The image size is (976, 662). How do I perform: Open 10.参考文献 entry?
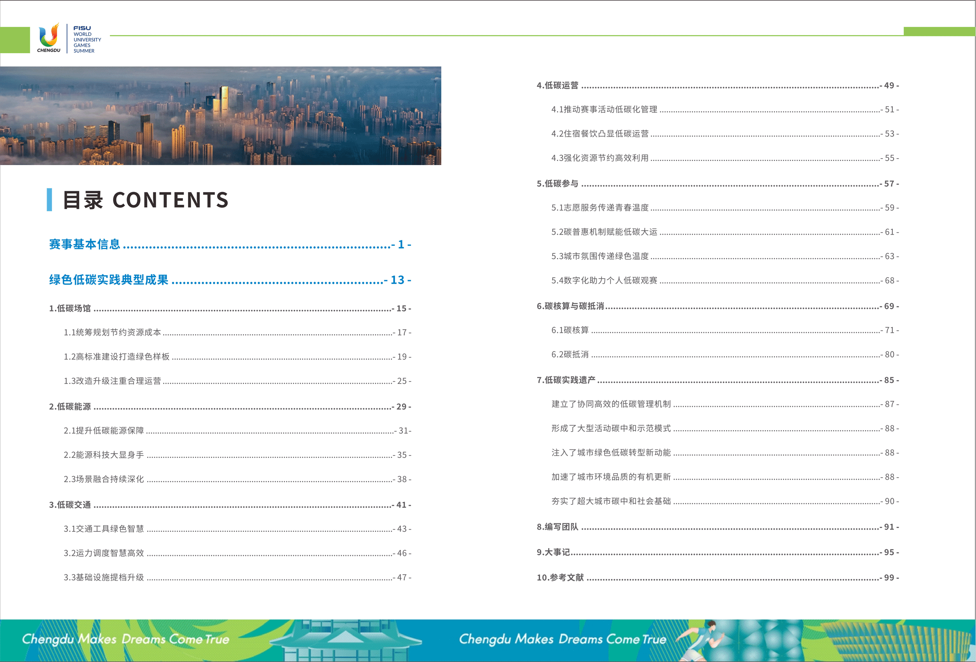click(718, 577)
